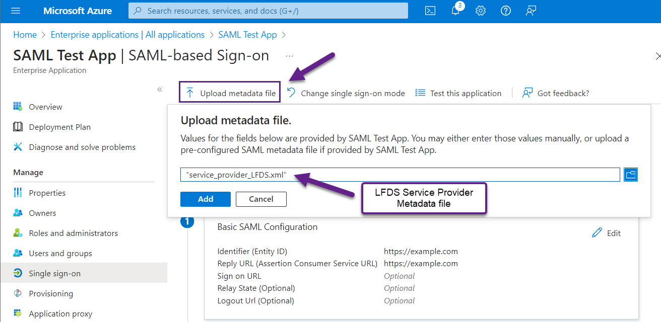
Task: Click the Identifier (Entity ID) https://example.com value
Action: click(421, 252)
